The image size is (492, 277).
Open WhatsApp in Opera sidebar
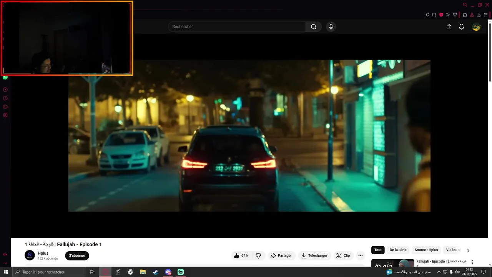(x=5, y=77)
